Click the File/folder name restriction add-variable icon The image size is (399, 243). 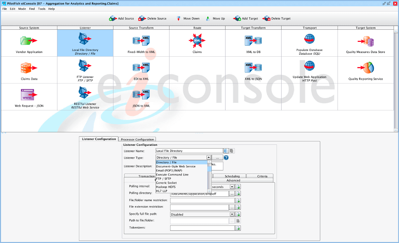(238, 200)
